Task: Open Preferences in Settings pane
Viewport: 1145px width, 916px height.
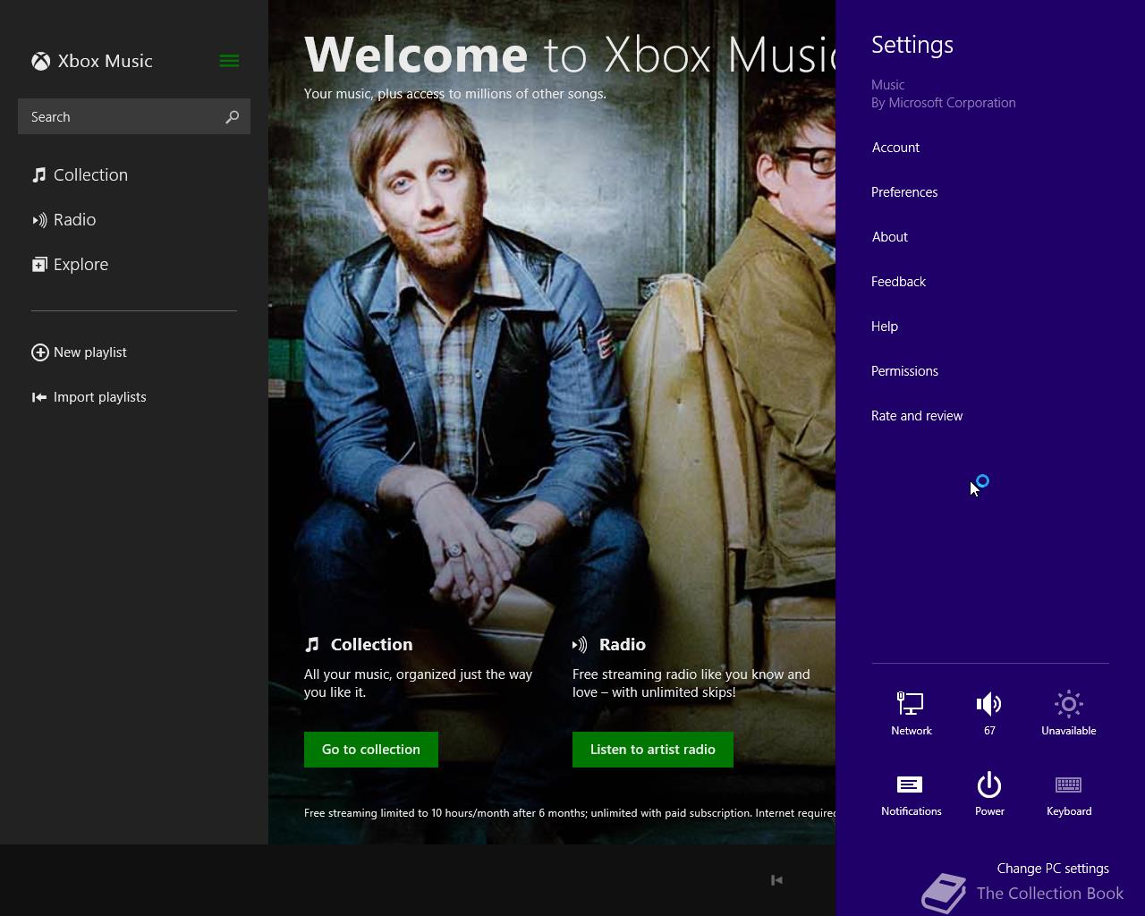Action: [904, 192]
